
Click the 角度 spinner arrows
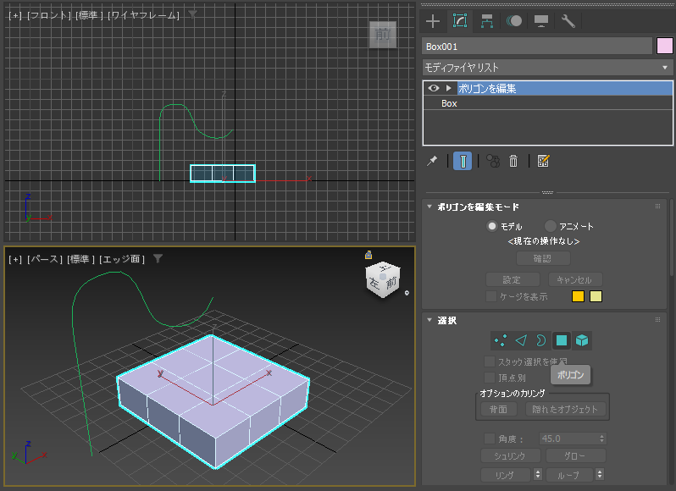pos(601,439)
